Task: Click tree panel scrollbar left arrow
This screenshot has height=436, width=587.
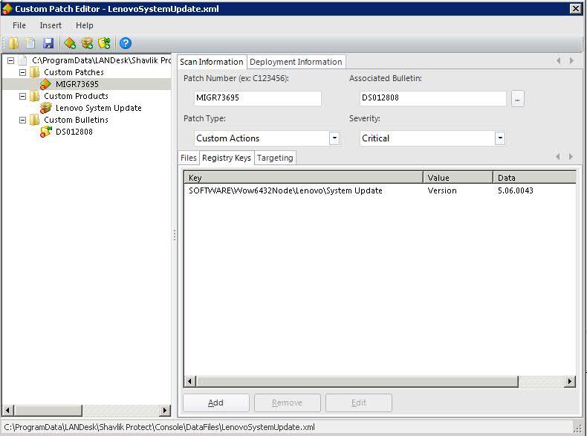Action: pos(8,410)
